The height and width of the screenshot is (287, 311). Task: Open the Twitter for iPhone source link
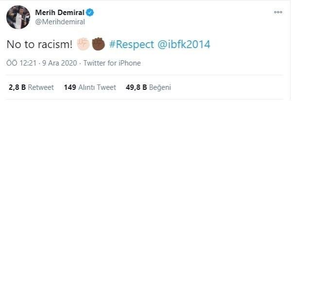(x=112, y=63)
